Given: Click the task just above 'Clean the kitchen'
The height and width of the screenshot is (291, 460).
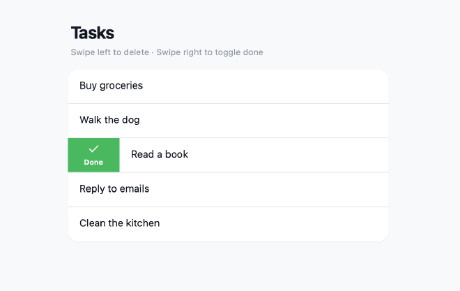Looking at the screenshot, I should pos(228,189).
